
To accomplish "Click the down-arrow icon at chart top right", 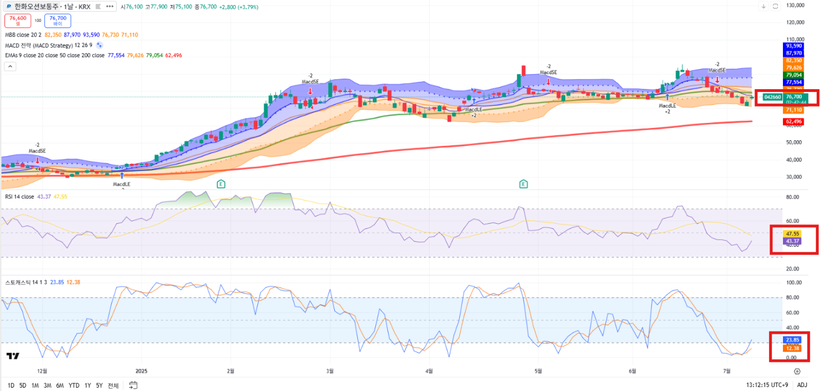I will pyautogui.click(x=763, y=6).
